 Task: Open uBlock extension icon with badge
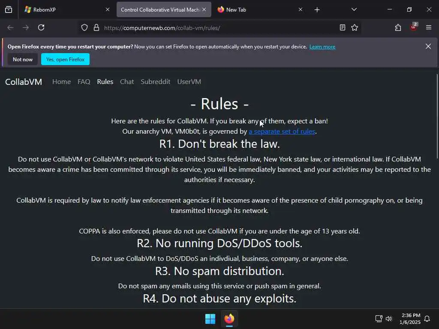pyautogui.click(x=414, y=27)
